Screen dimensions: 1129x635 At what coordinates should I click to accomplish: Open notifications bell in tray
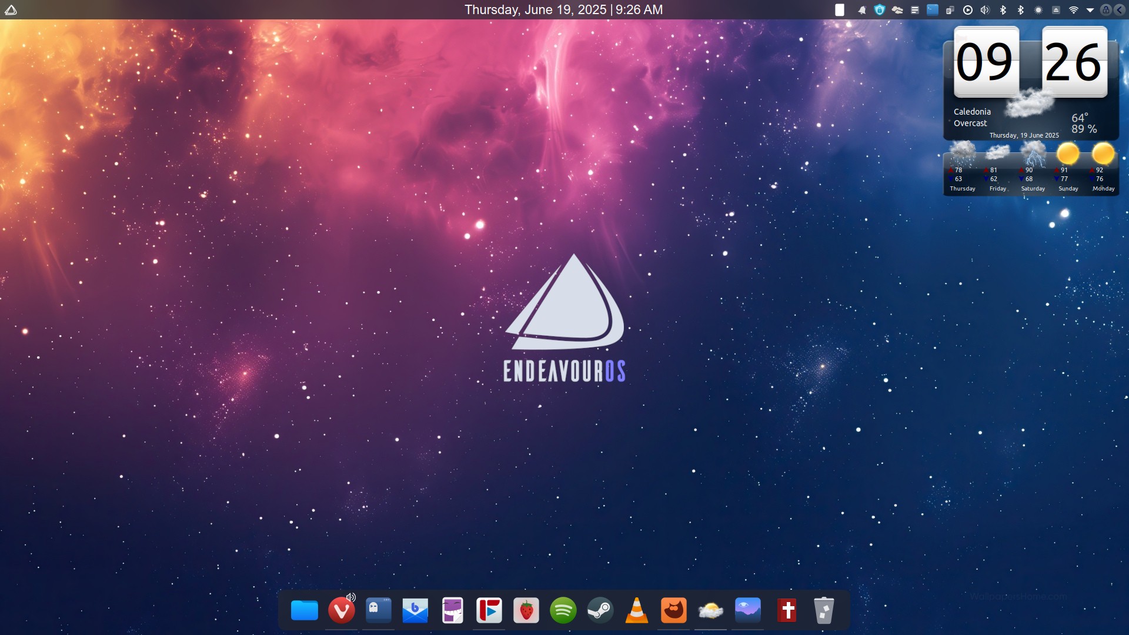(x=862, y=10)
